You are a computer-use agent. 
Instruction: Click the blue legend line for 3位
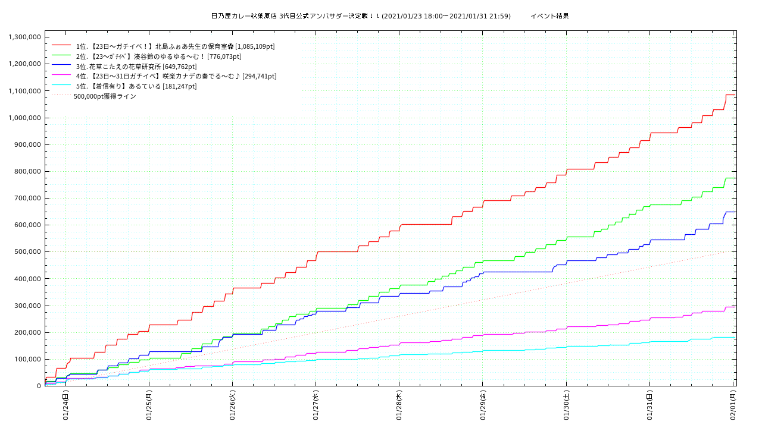61,66
